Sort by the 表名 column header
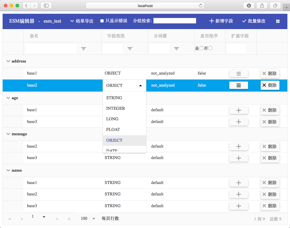 [x=34, y=36]
